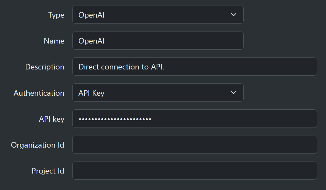Click the "Authentication" field label
The image size is (326, 190).
[39, 93]
